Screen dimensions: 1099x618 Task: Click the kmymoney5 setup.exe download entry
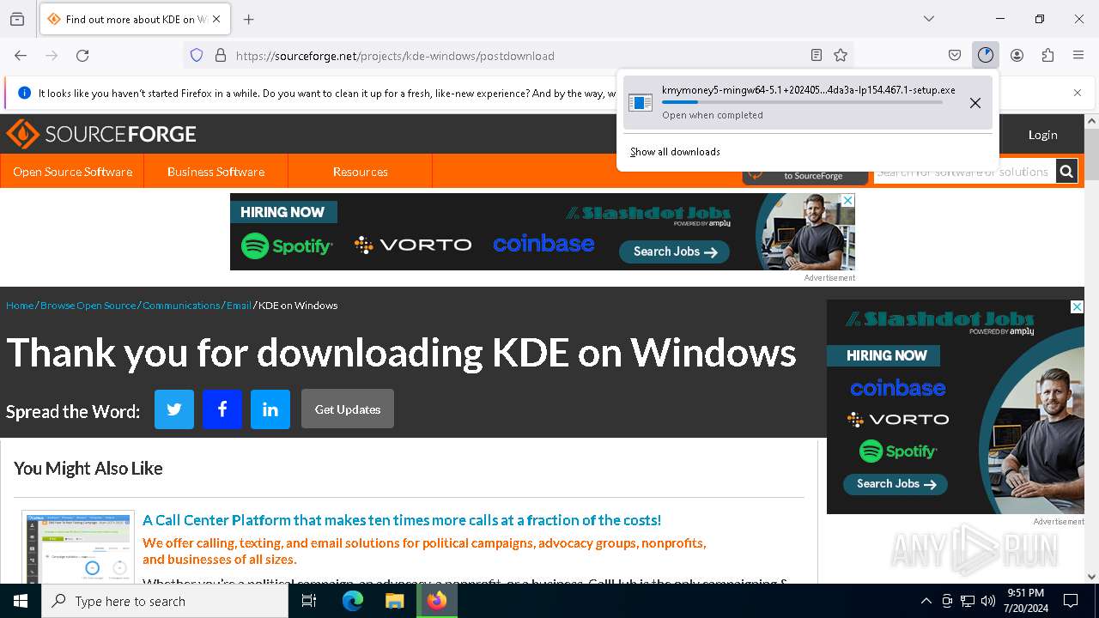click(808, 102)
